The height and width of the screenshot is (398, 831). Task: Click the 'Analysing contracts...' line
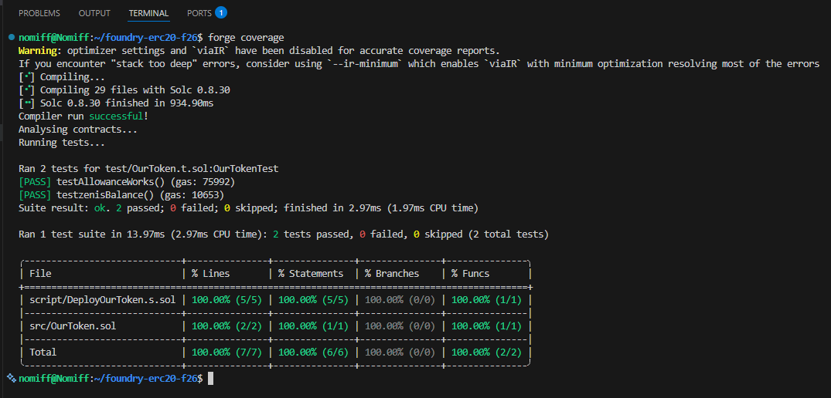pos(78,129)
